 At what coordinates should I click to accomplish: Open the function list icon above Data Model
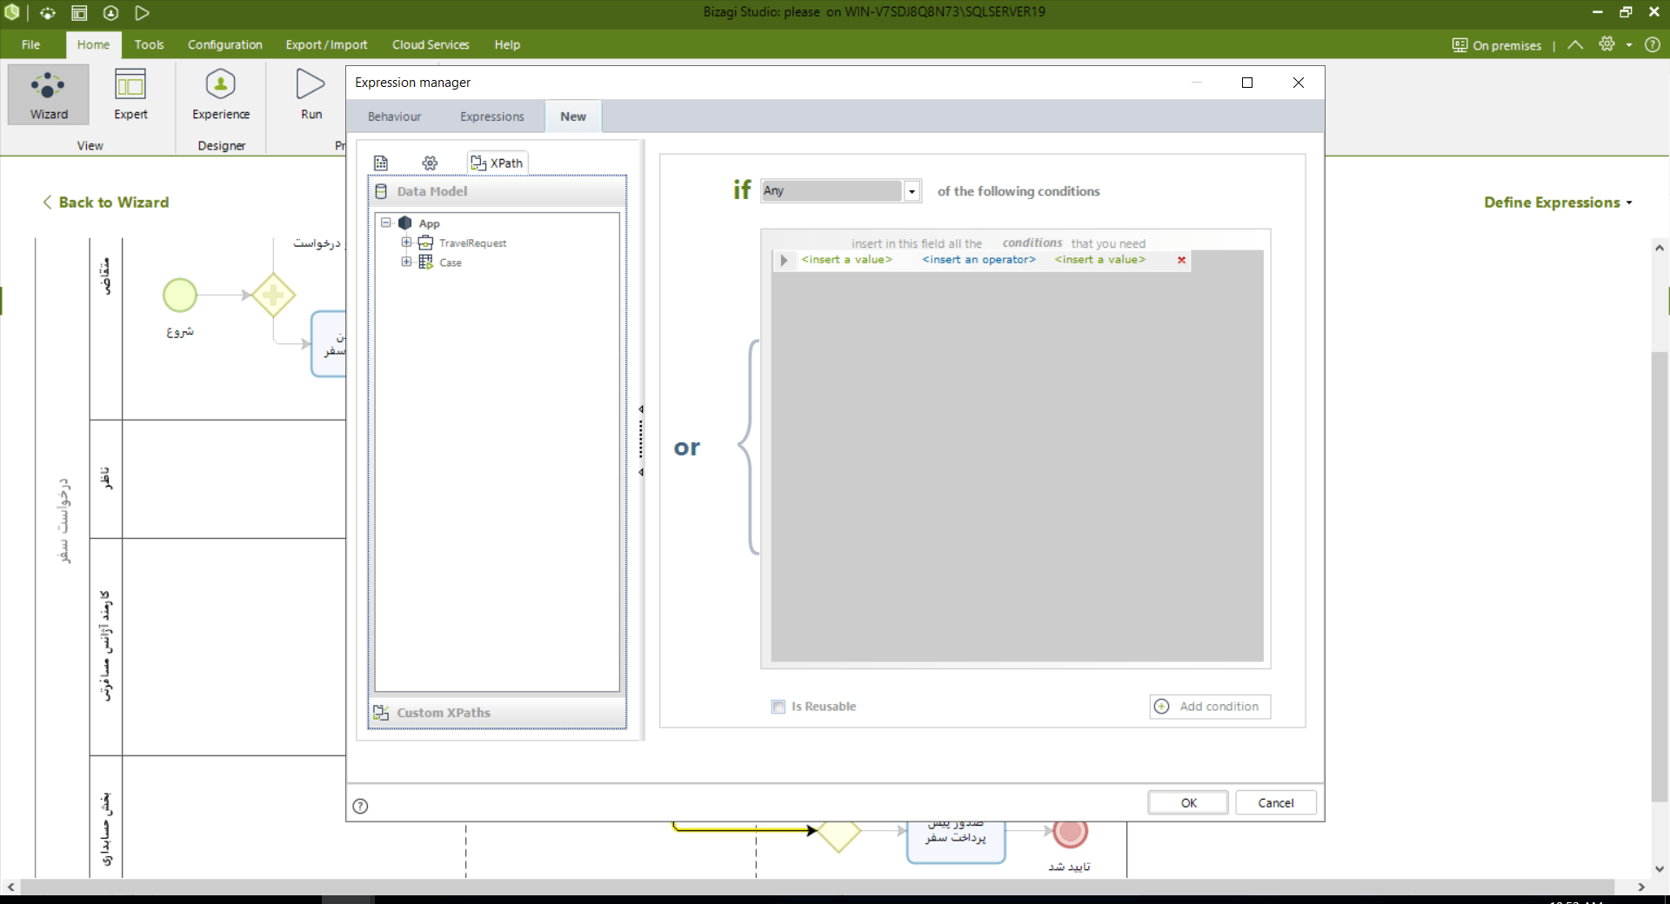pyautogui.click(x=381, y=163)
